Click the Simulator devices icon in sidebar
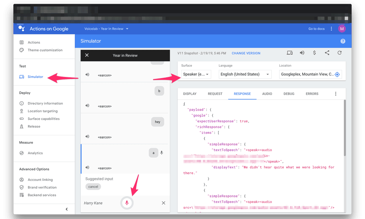 coord(22,77)
